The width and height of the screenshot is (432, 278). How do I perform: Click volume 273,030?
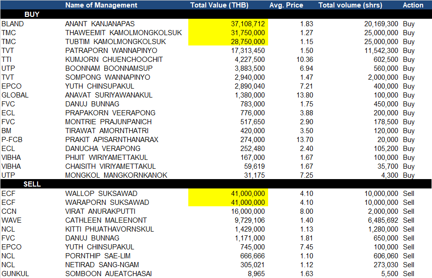click(x=386, y=265)
